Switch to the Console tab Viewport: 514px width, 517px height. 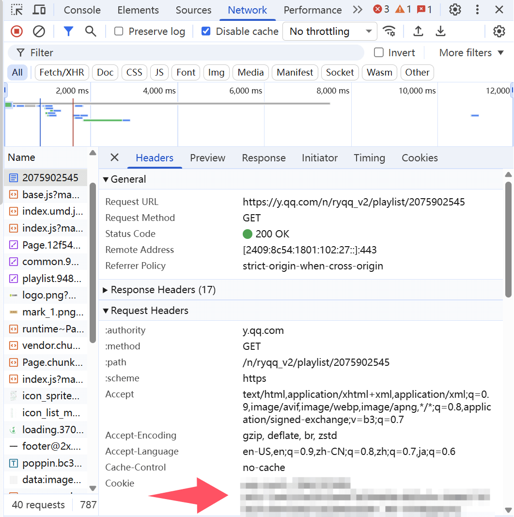82,10
